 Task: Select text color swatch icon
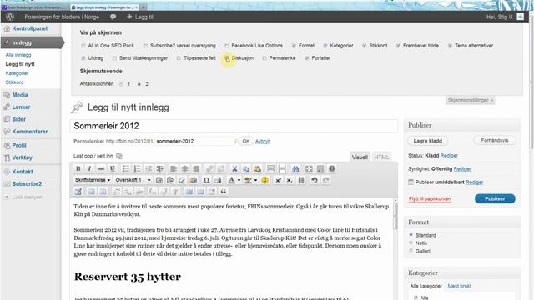[231, 180]
